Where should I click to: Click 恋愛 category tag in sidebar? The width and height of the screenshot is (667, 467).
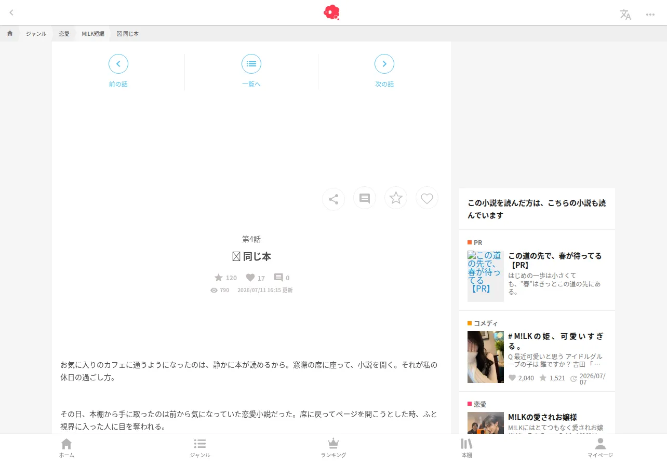pos(477,404)
